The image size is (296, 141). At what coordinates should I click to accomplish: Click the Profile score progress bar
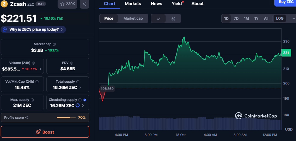pyautogui.click(x=66, y=117)
